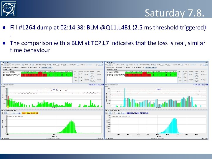Click first toolbar icon in green-plot window

pyautogui.click(x=2, y=65)
